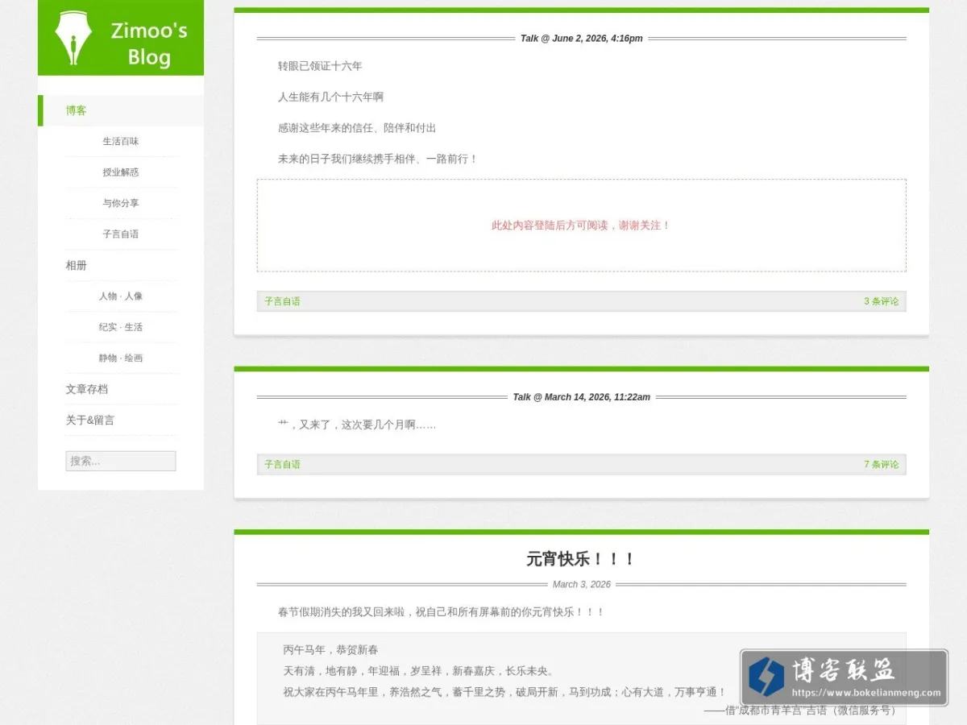This screenshot has height=725, width=967.
Task: Click 子言自语 tag under June 2 post
Action: pos(283,301)
